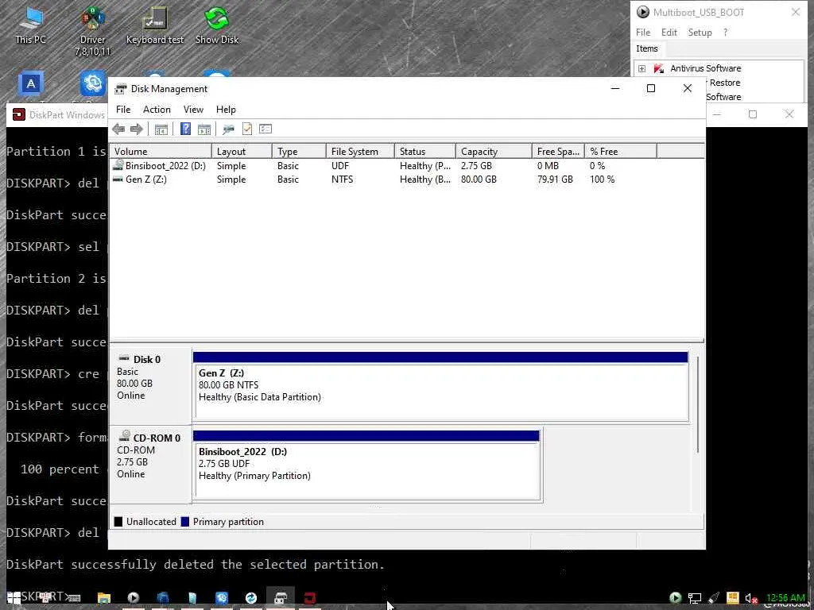Click the taskbar clock showing 12:56 AM

pyautogui.click(x=785, y=598)
